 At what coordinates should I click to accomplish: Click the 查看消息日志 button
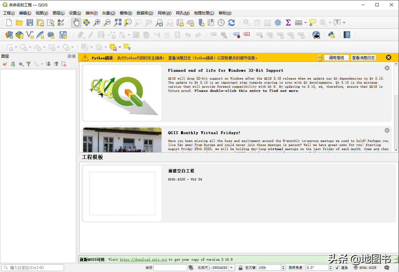(x=364, y=58)
